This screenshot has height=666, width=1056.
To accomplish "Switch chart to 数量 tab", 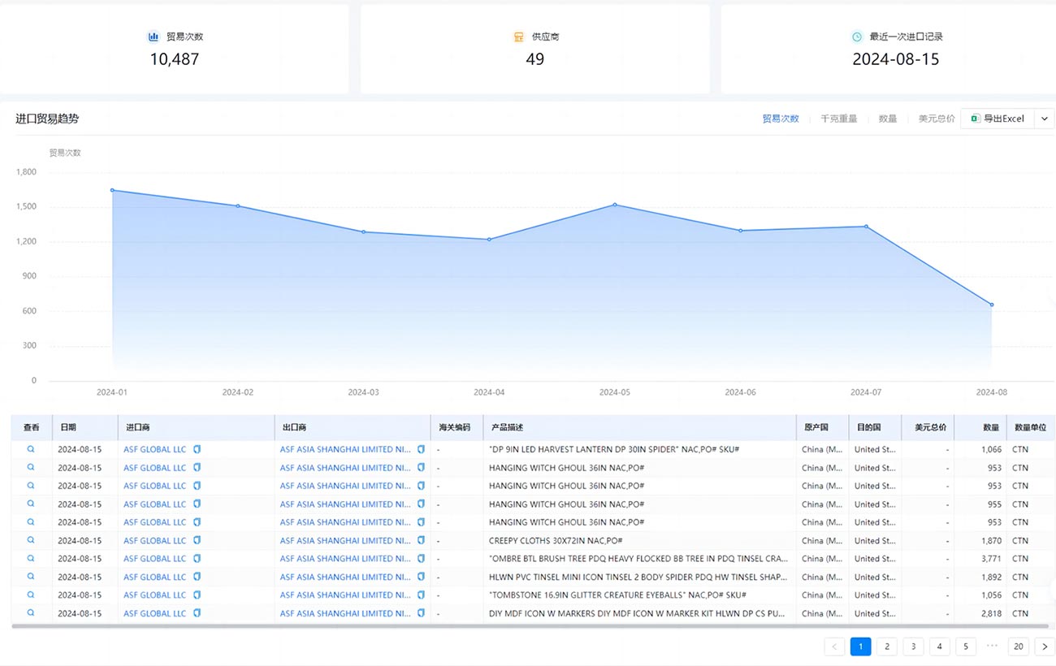I will click(888, 119).
